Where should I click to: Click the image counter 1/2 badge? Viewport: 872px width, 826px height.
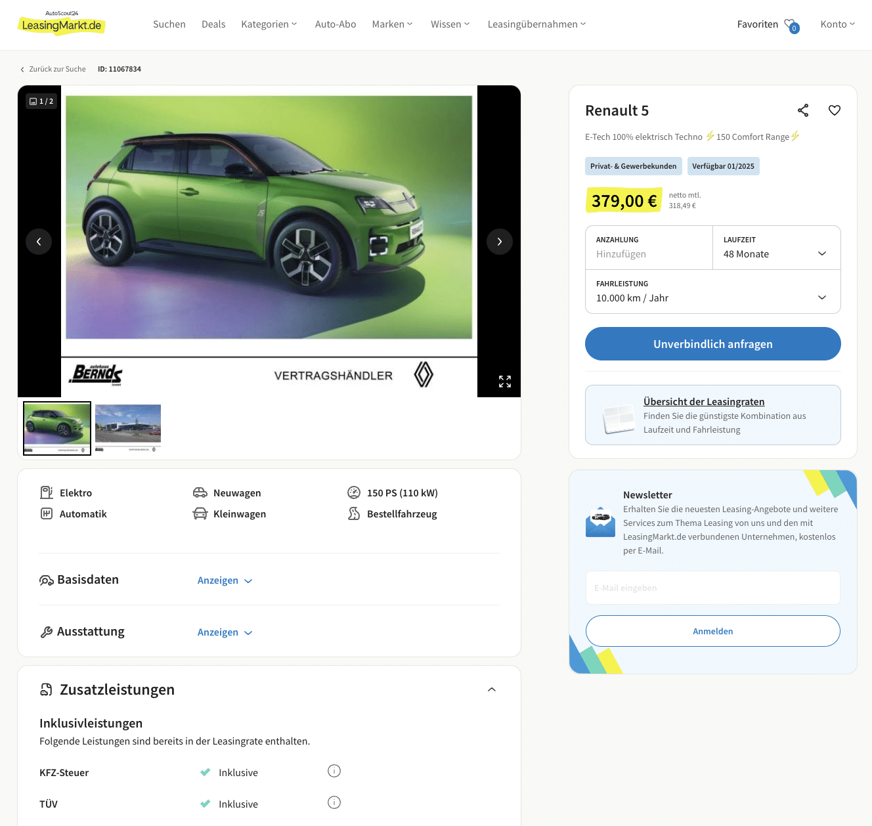click(41, 101)
